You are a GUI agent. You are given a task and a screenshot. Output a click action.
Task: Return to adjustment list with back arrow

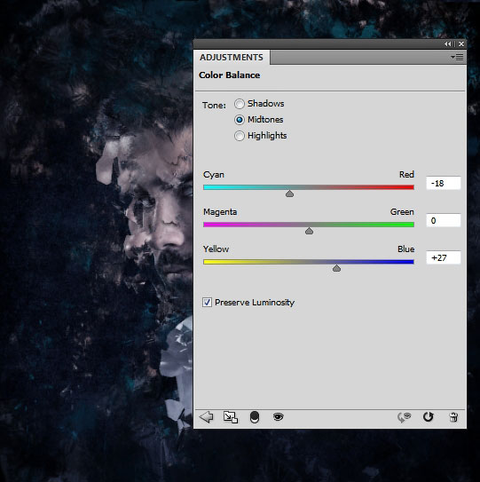[x=206, y=417]
